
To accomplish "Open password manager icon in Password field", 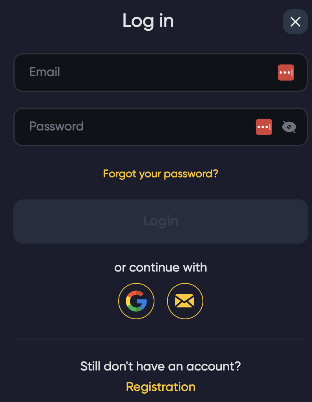I will point(264,127).
